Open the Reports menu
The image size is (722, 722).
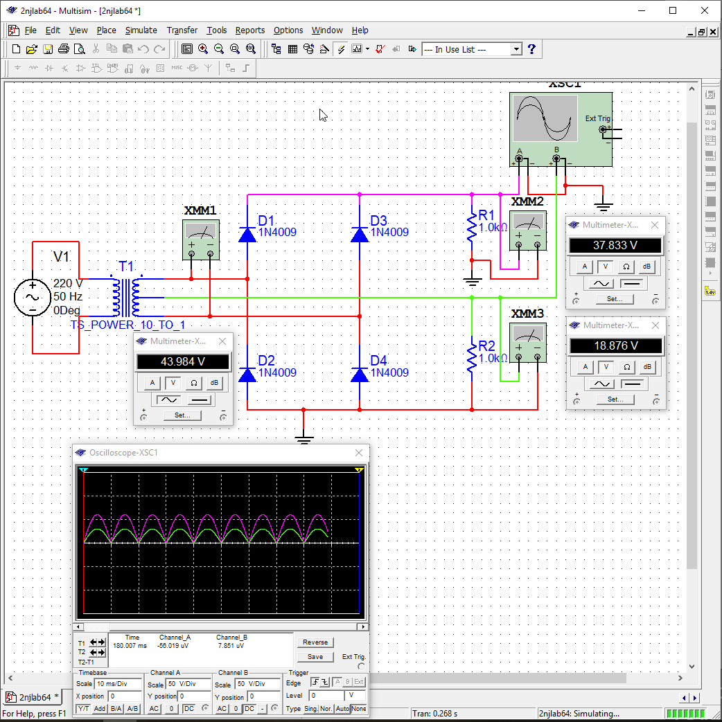[250, 30]
